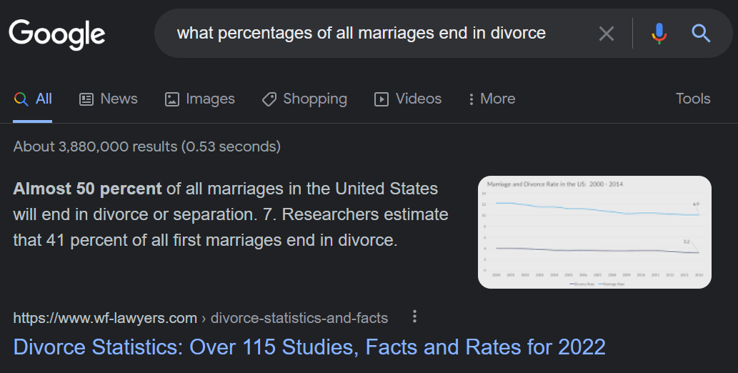The height and width of the screenshot is (373, 738).
Task: Open the Tools filter options
Action: [x=693, y=99]
